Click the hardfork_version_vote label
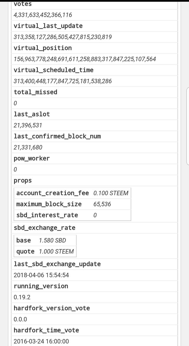Viewport: 189px width, 346px height. tap(52, 308)
